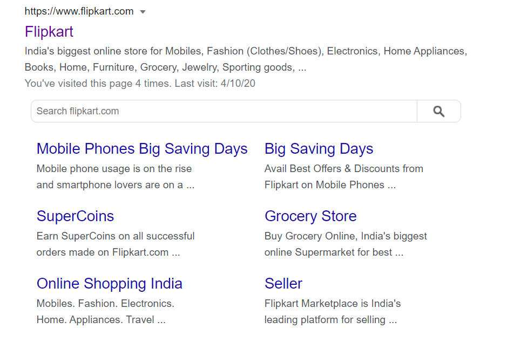The height and width of the screenshot is (356, 521).
Task: Click the "Flipkart Marketplace is India's" snippet
Action: click(x=333, y=304)
